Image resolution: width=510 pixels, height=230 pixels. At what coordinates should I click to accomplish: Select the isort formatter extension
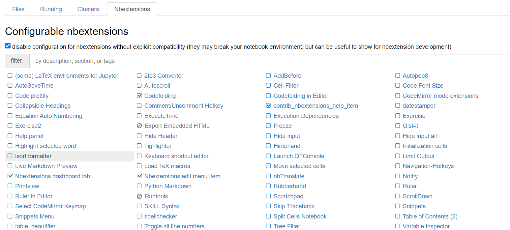click(33, 156)
